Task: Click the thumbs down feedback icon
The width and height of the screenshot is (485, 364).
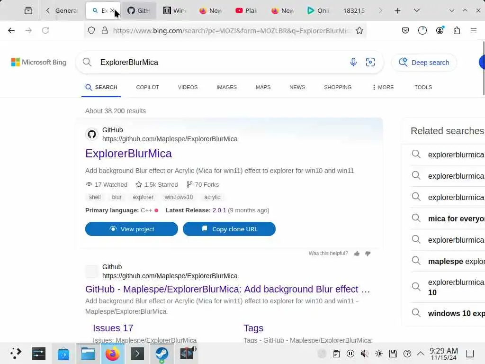Action: [368, 254]
